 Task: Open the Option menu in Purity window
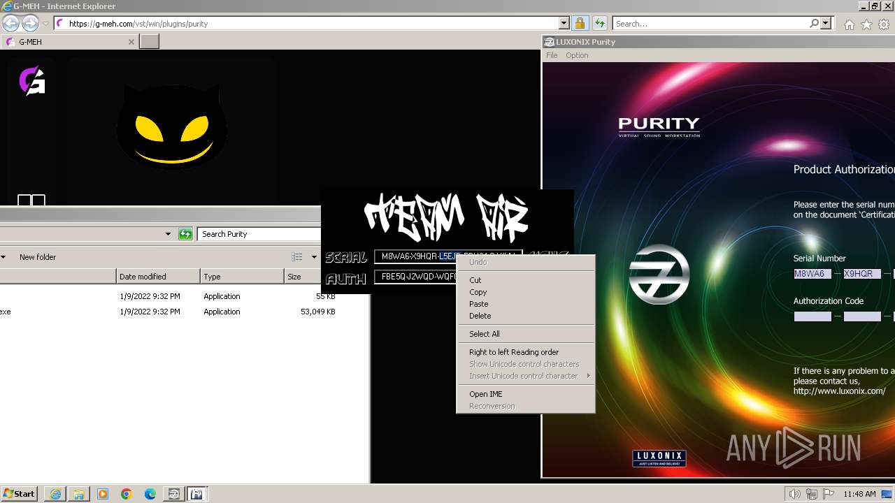577,55
